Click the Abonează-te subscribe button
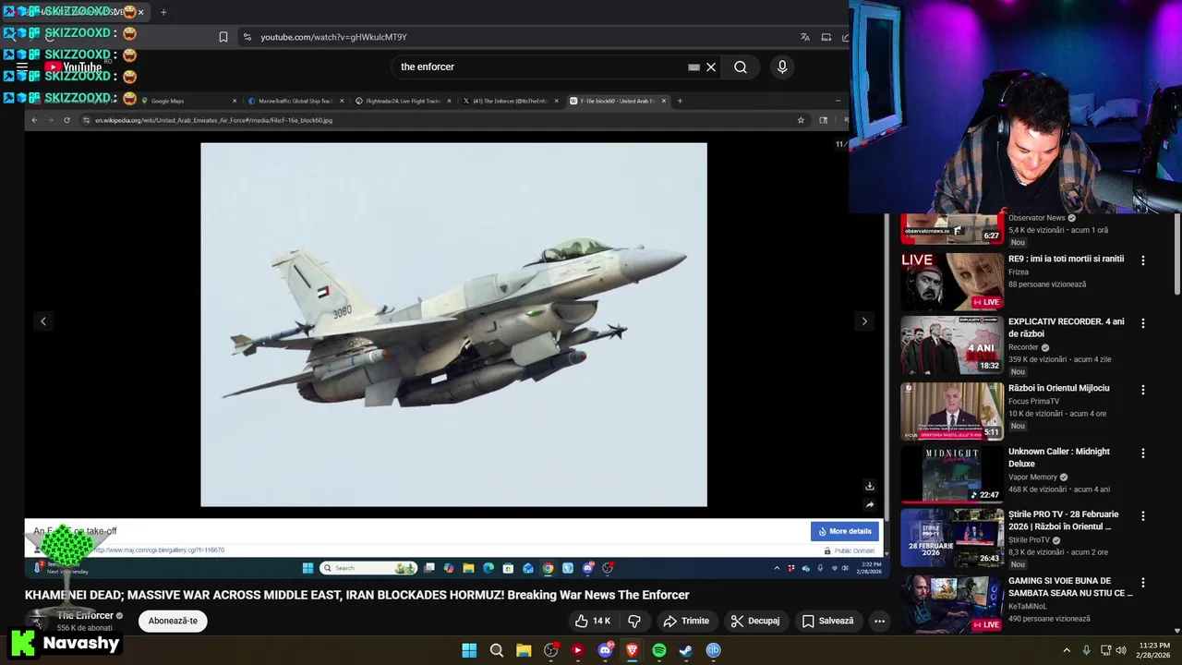This screenshot has width=1182, height=665. (174, 621)
